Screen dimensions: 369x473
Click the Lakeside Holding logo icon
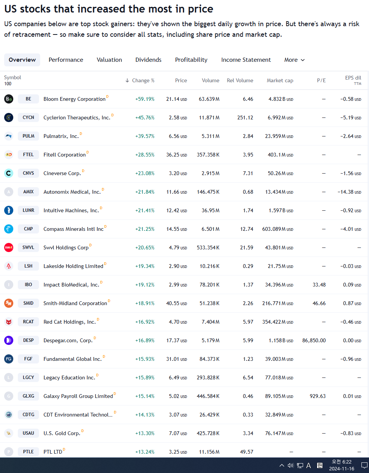click(x=9, y=266)
